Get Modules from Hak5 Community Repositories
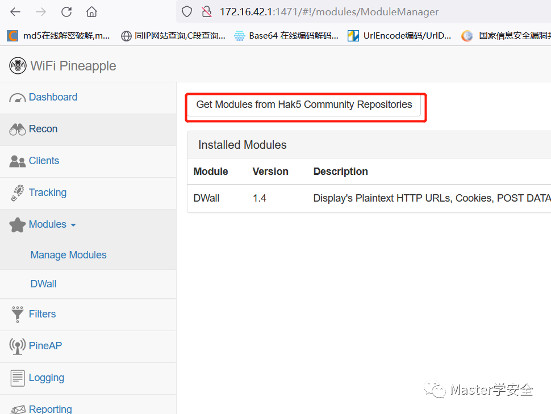This screenshot has height=414, width=551. tap(304, 104)
